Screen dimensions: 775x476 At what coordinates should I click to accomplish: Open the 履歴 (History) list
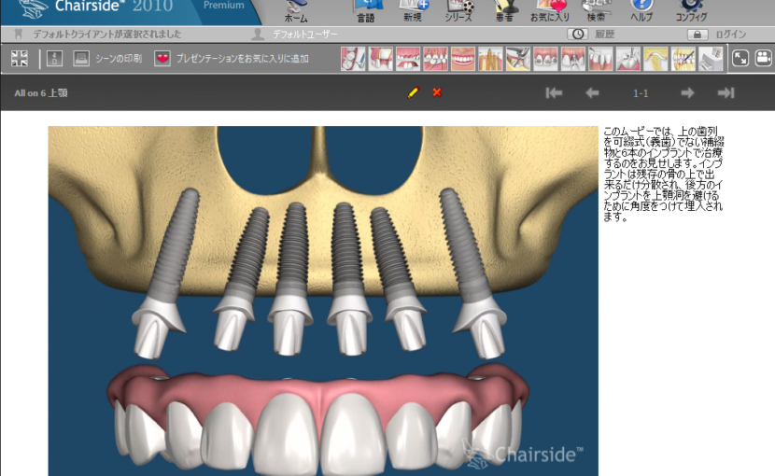(x=596, y=35)
